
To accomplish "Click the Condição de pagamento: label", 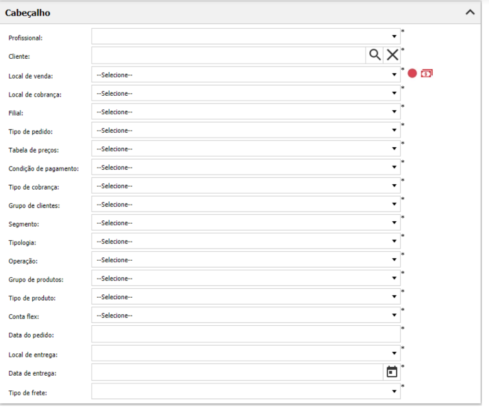I will (44, 168).
